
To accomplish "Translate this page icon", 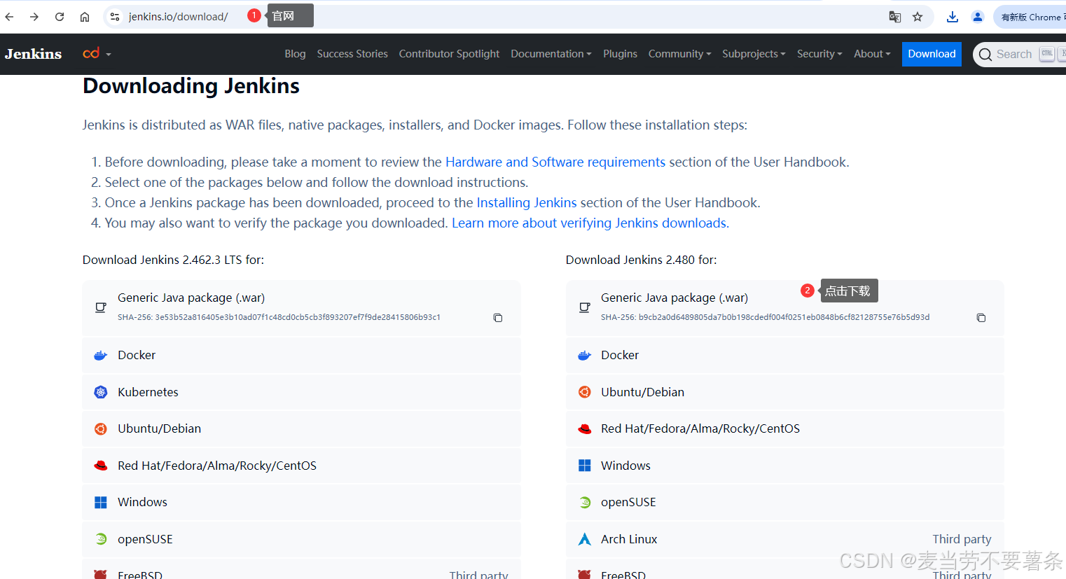I will (895, 17).
